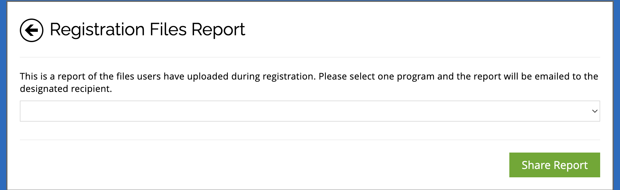620x190 pixels.
Task: Open the empty program combo box
Action: (310, 111)
